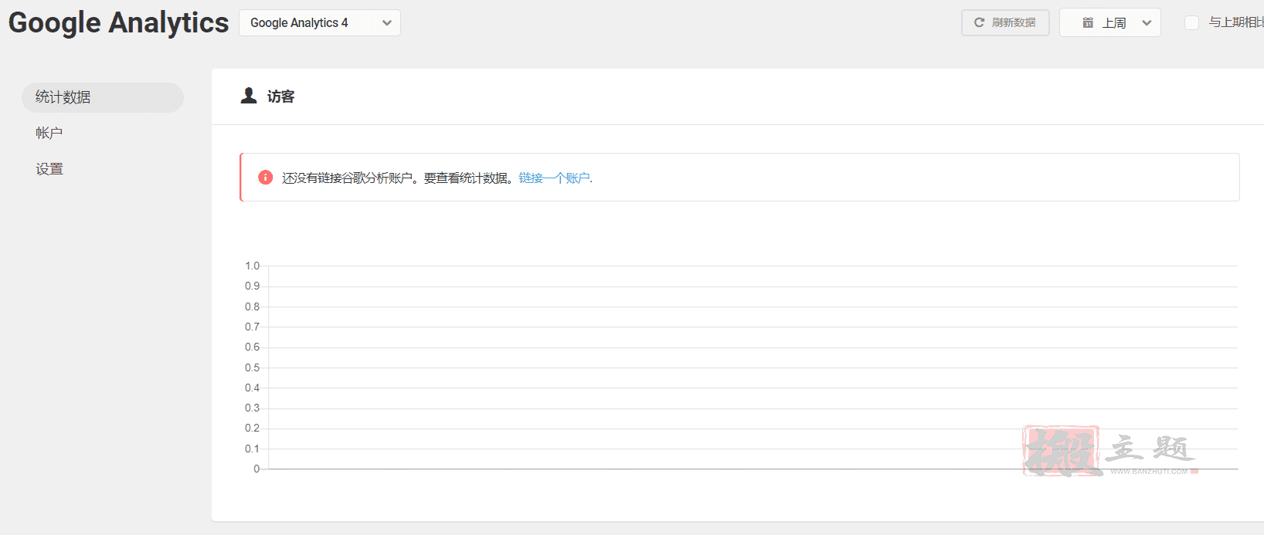Click the calendar icon beside 上周
Viewport: 1264px width, 535px height.
click(x=1088, y=23)
